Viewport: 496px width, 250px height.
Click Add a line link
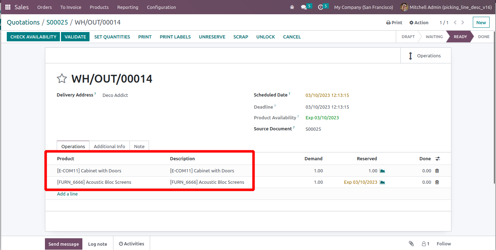tap(67, 194)
